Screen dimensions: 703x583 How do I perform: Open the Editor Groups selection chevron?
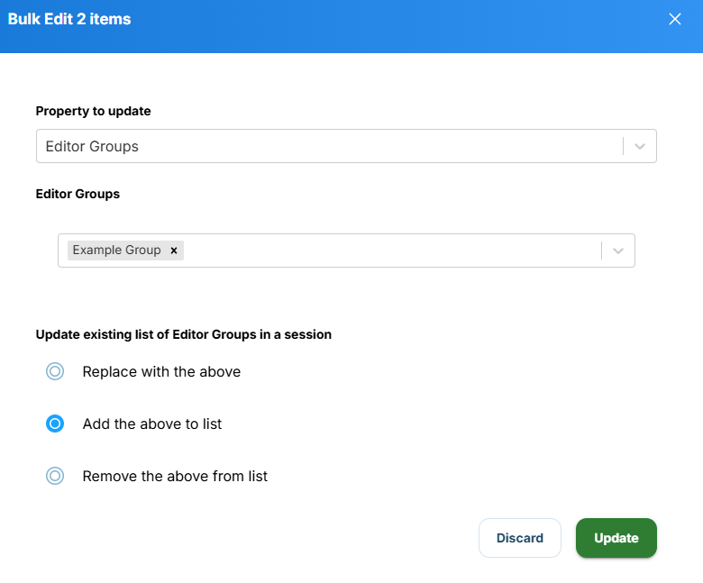(617, 251)
